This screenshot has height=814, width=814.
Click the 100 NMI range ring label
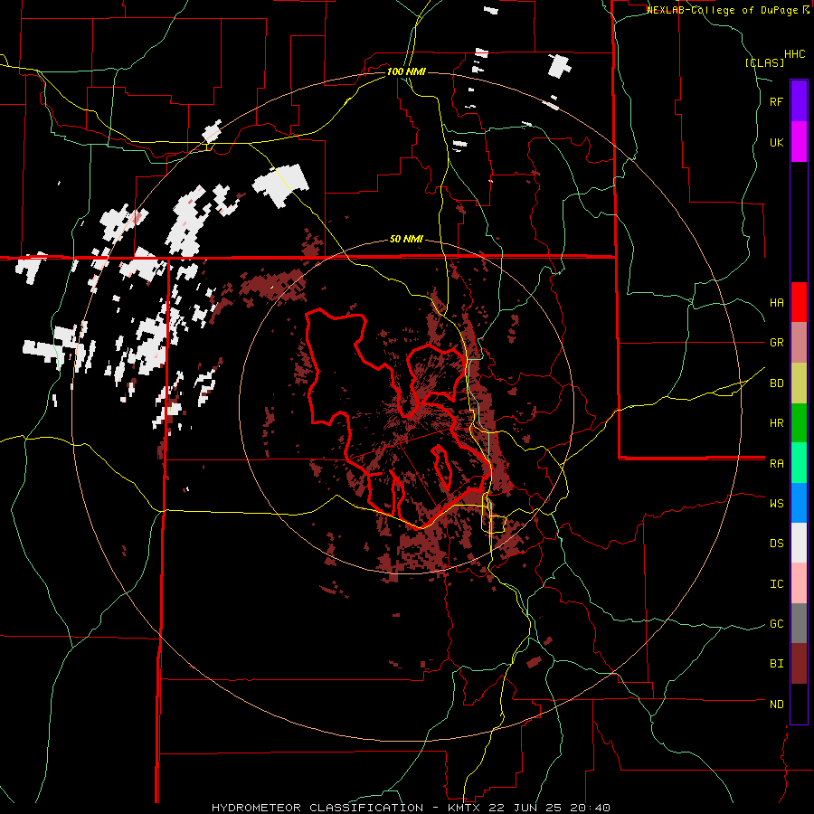click(406, 71)
